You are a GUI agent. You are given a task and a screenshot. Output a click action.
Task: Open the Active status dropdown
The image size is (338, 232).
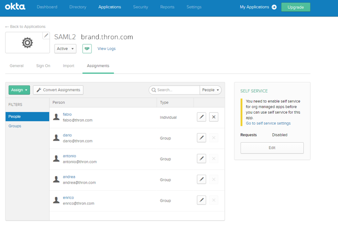65,49
